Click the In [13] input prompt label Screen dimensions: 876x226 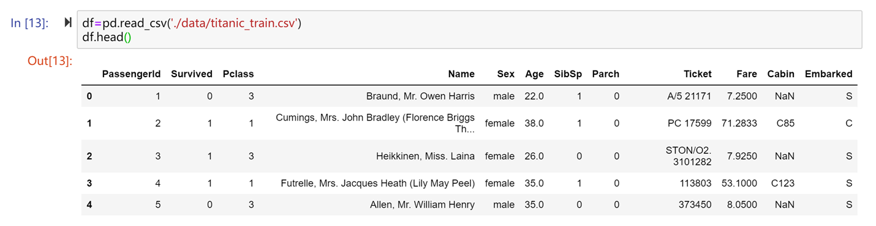point(30,23)
